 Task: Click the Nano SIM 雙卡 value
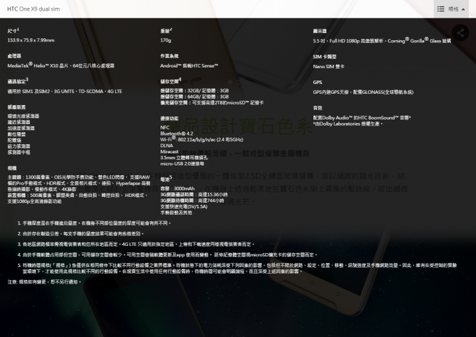(329, 67)
